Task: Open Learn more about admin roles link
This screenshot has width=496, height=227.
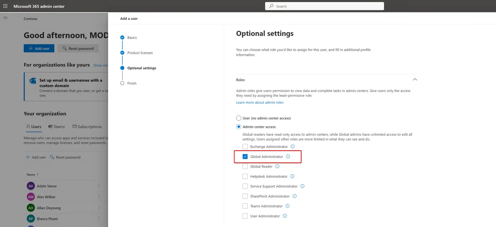Action: pyautogui.click(x=260, y=102)
